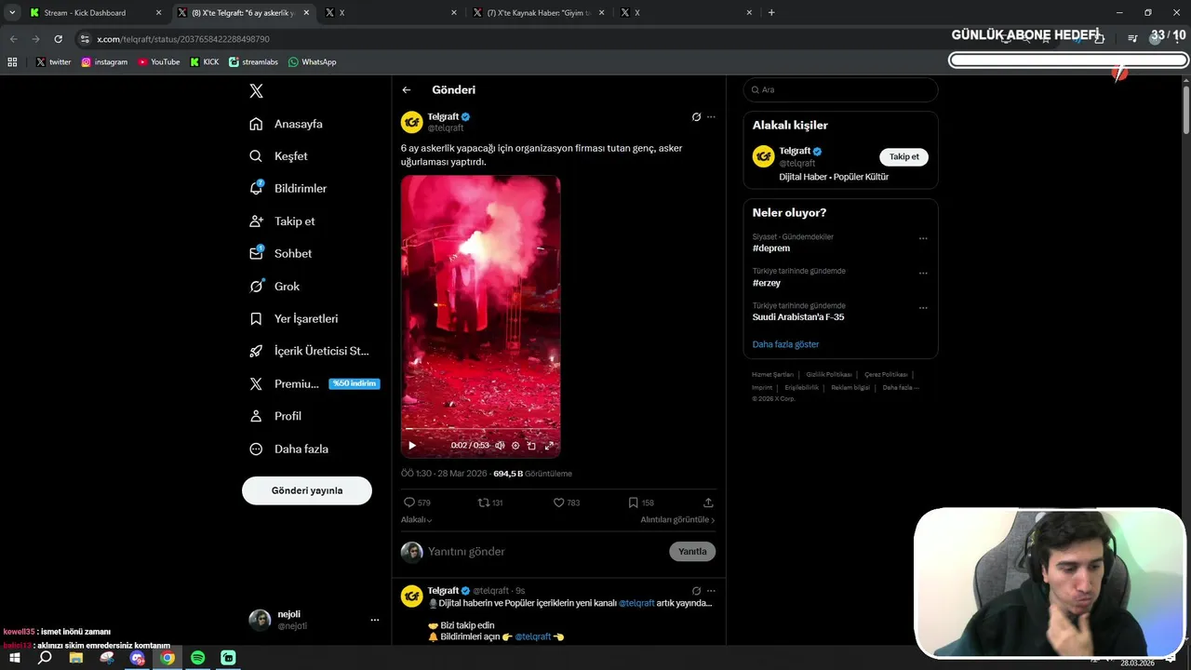Image resolution: width=1191 pixels, height=670 pixels.
Task: Open WhatsApp bookmark
Action: 313,62
